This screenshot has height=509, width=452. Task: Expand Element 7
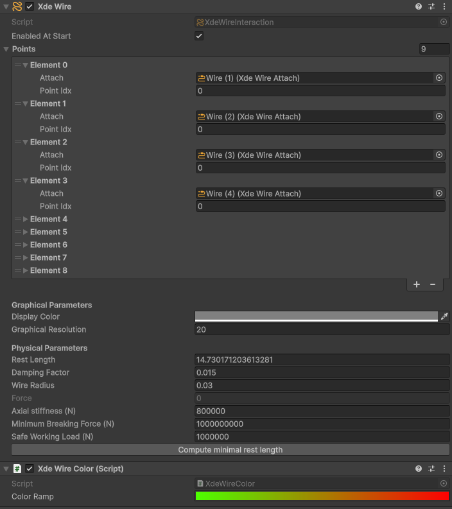25,258
